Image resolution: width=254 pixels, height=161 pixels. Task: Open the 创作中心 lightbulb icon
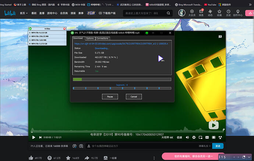click(238, 13)
